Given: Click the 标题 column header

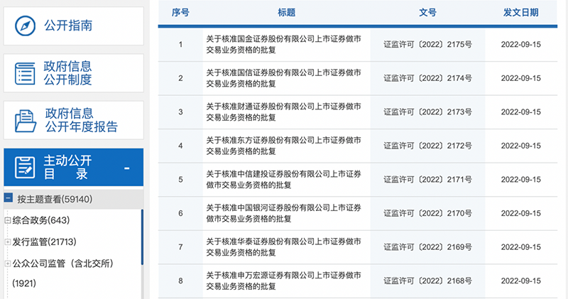Looking at the screenshot, I should click(x=287, y=13).
